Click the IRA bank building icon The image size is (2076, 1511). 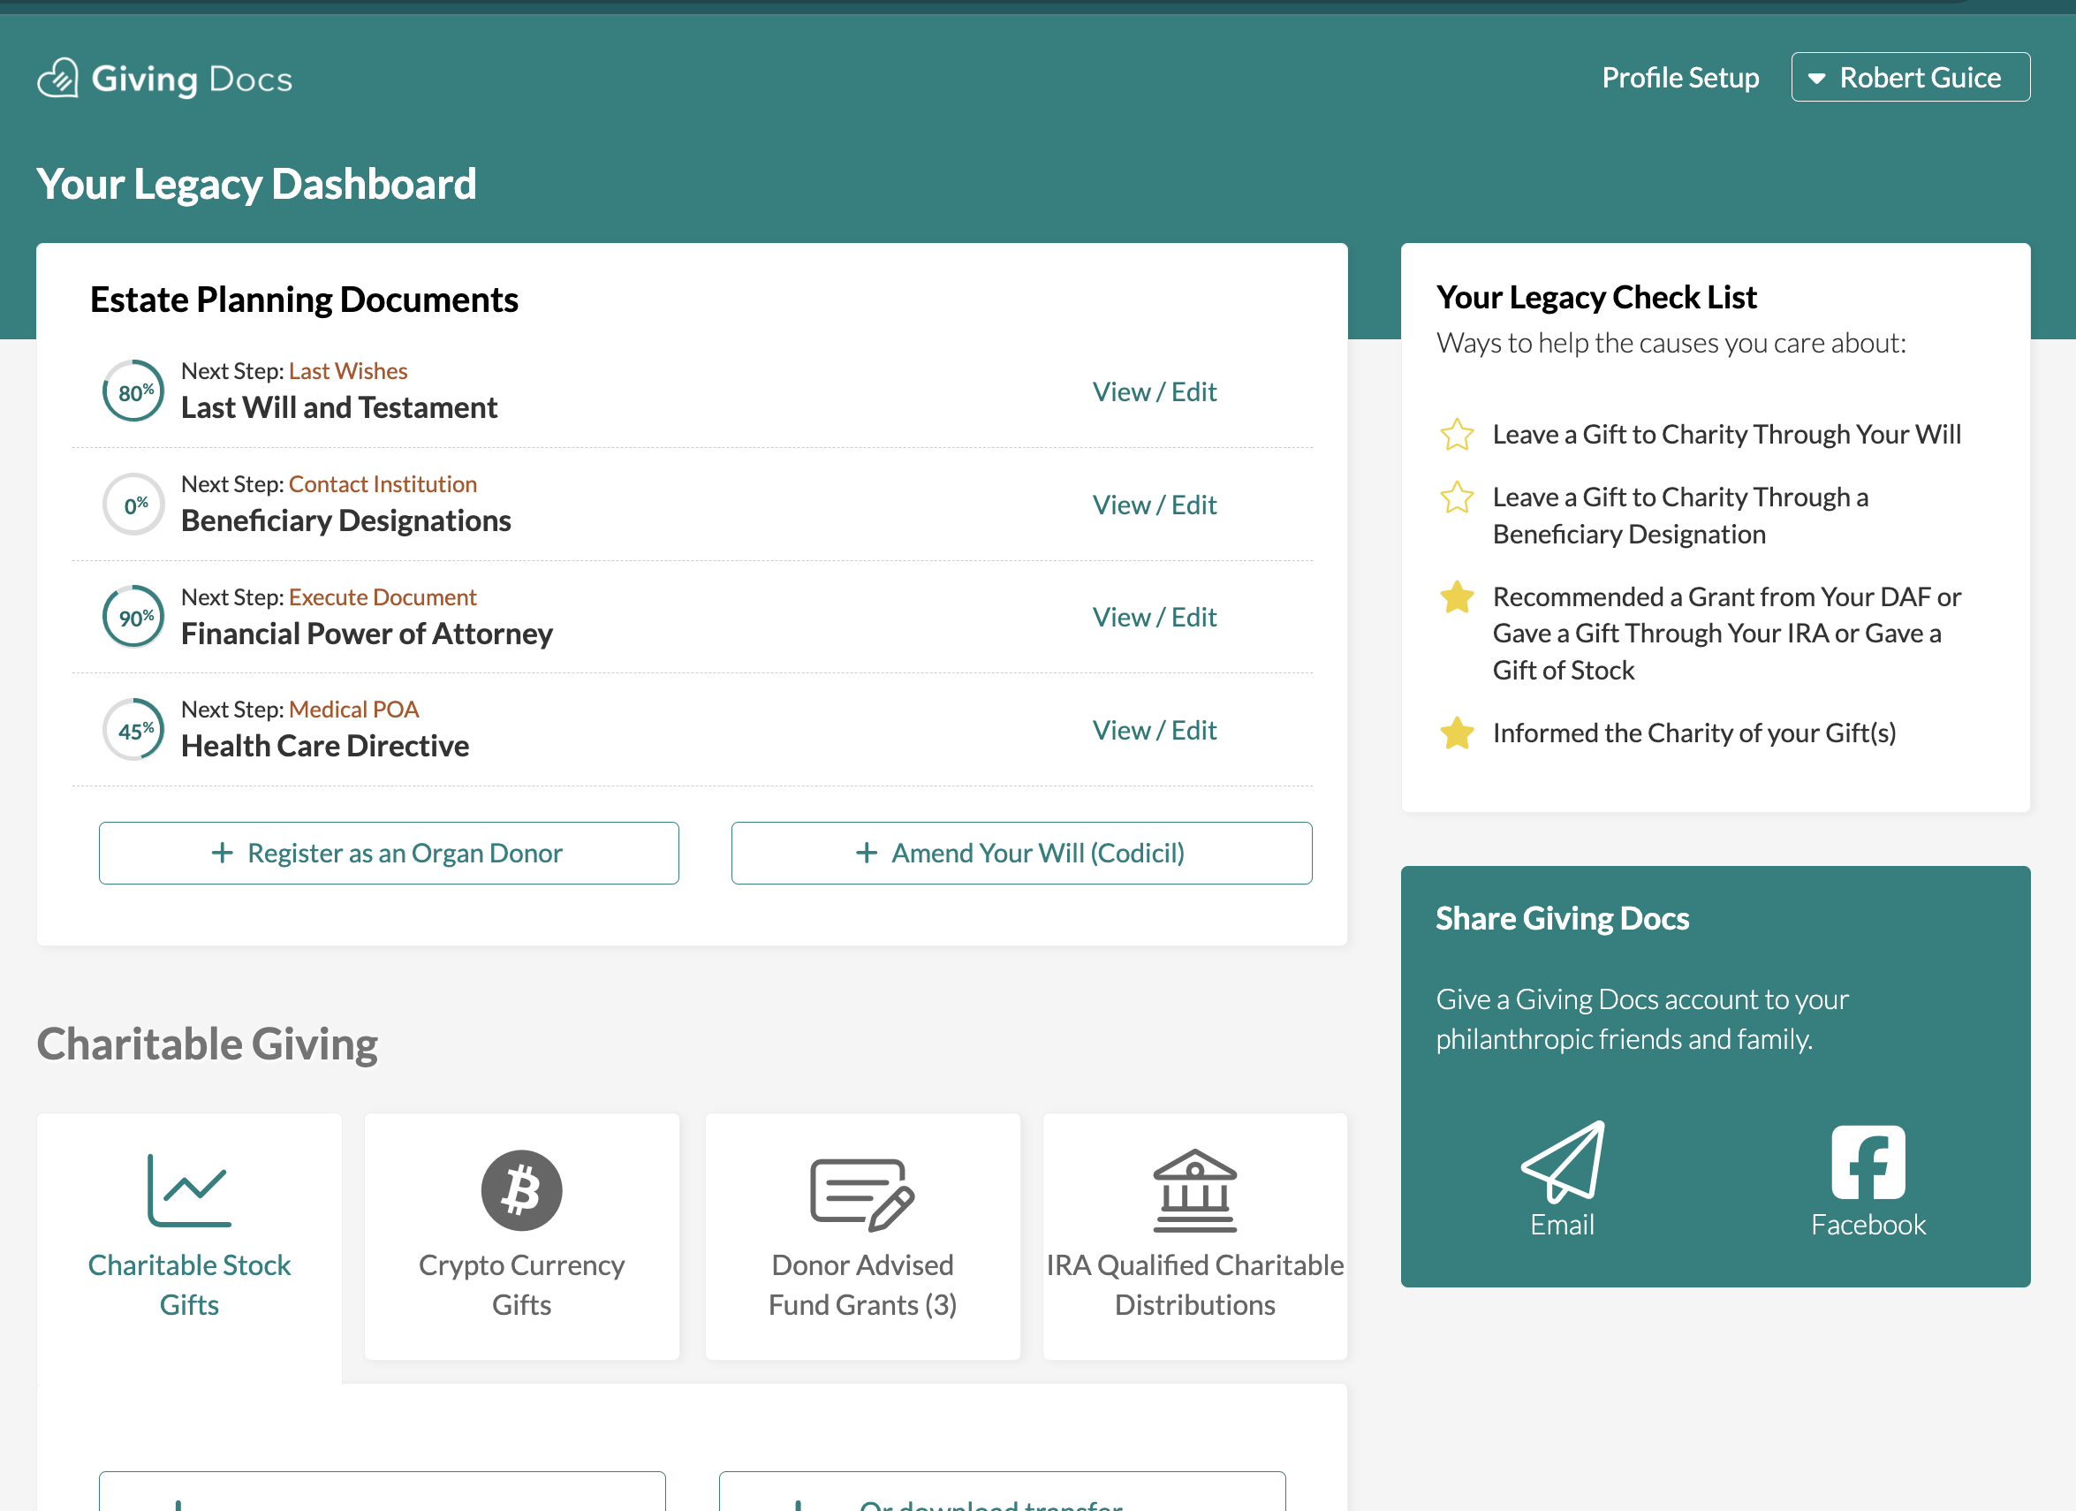click(x=1194, y=1189)
